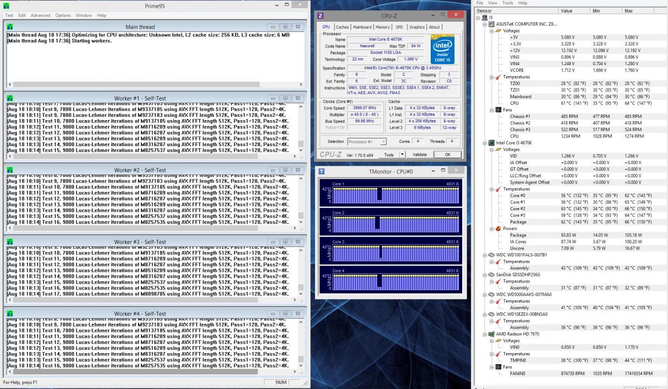The width and height of the screenshot is (668, 389).
Task: Click the Sensor column header
Action: (516, 10)
